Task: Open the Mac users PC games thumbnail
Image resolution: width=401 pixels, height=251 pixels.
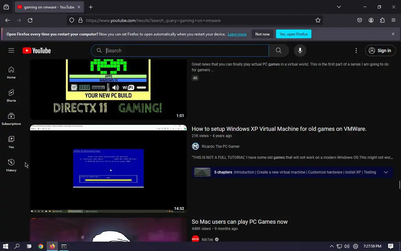Action: click(108, 230)
